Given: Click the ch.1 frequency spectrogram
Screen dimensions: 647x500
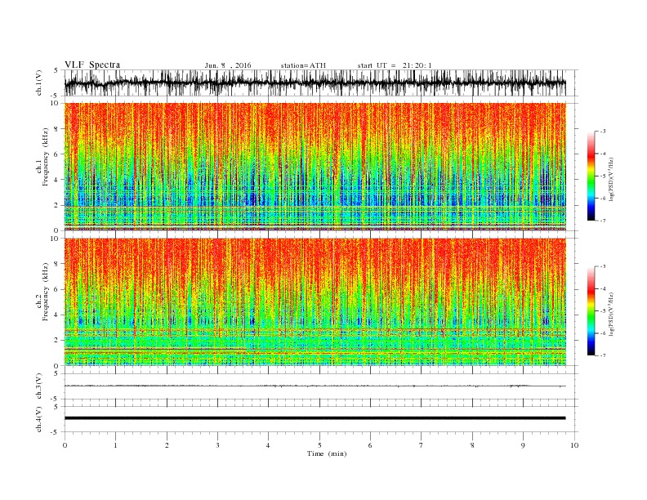Looking at the screenshot, I should [x=315, y=167].
